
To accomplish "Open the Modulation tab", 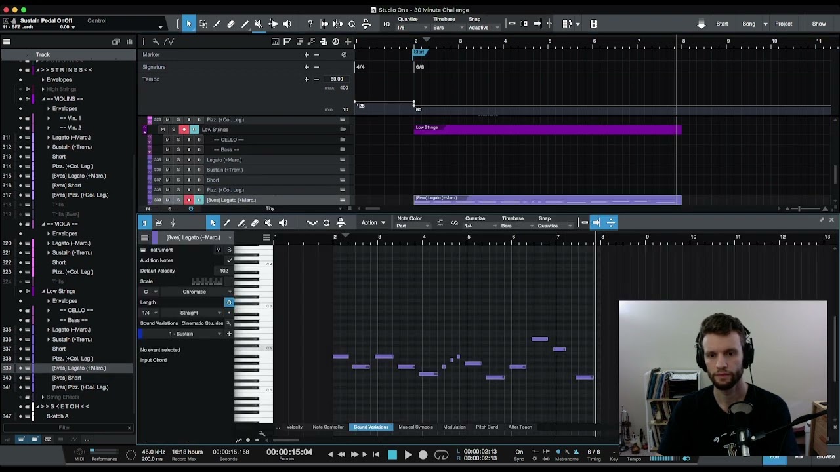I will point(454,427).
